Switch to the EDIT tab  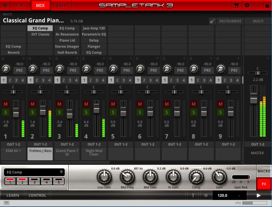[61, 5]
